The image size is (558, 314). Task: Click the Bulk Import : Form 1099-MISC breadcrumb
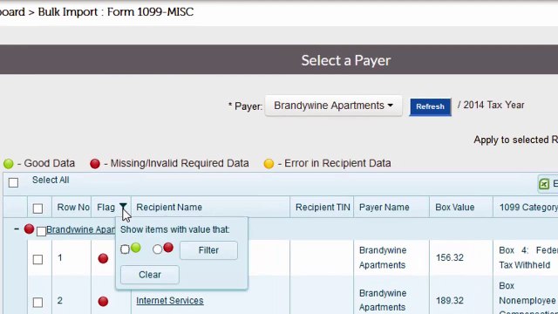(x=116, y=11)
